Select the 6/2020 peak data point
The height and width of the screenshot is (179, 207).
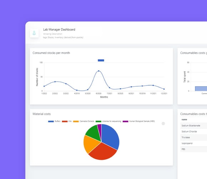coord(99,71)
